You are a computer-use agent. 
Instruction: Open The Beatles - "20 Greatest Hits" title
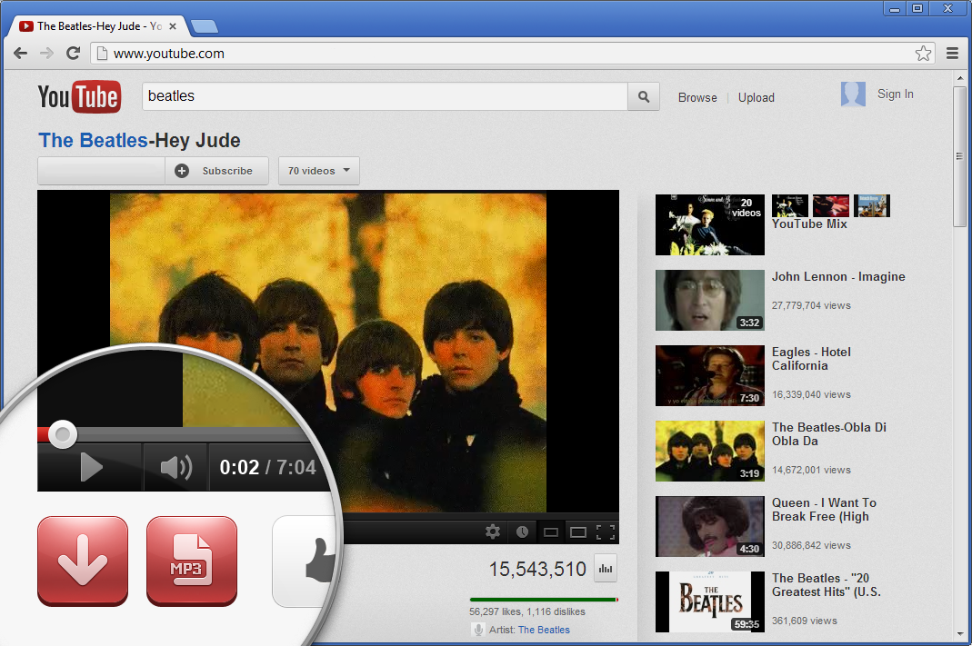coord(827,585)
